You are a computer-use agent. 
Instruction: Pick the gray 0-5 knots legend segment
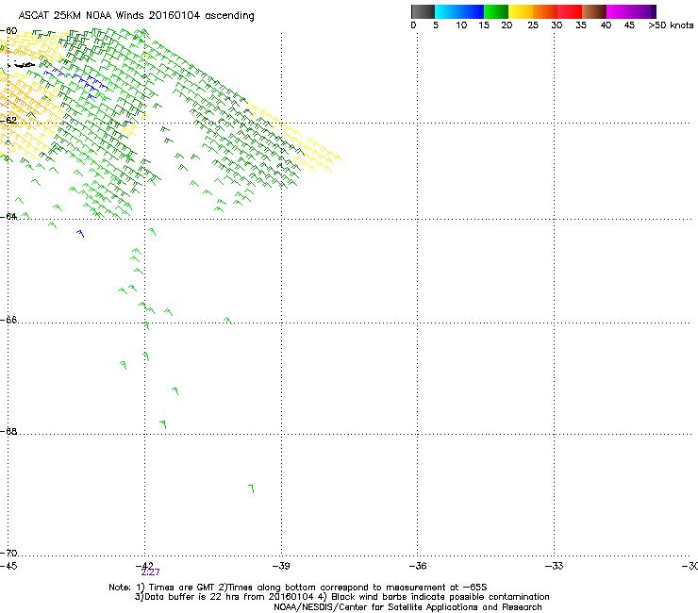(423, 11)
